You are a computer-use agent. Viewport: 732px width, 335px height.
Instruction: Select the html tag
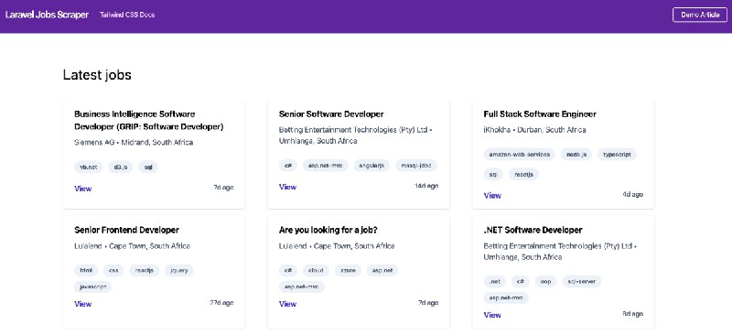pyautogui.click(x=86, y=271)
